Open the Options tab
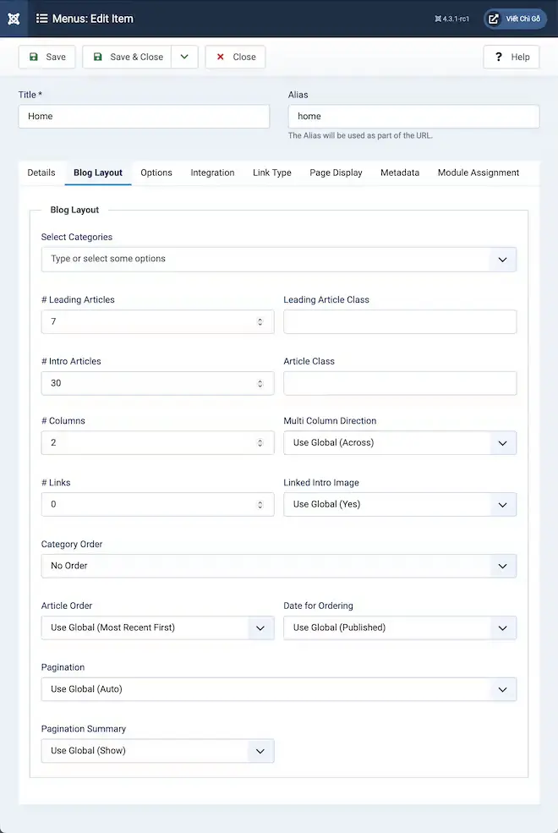This screenshot has height=833, width=558. pyautogui.click(x=156, y=173)
